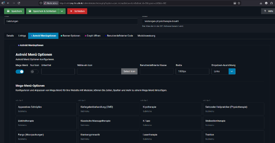Go to the Benutzerdefinierter Code tab
Viewport: 275px width, 143px height.
click(120, 36)
